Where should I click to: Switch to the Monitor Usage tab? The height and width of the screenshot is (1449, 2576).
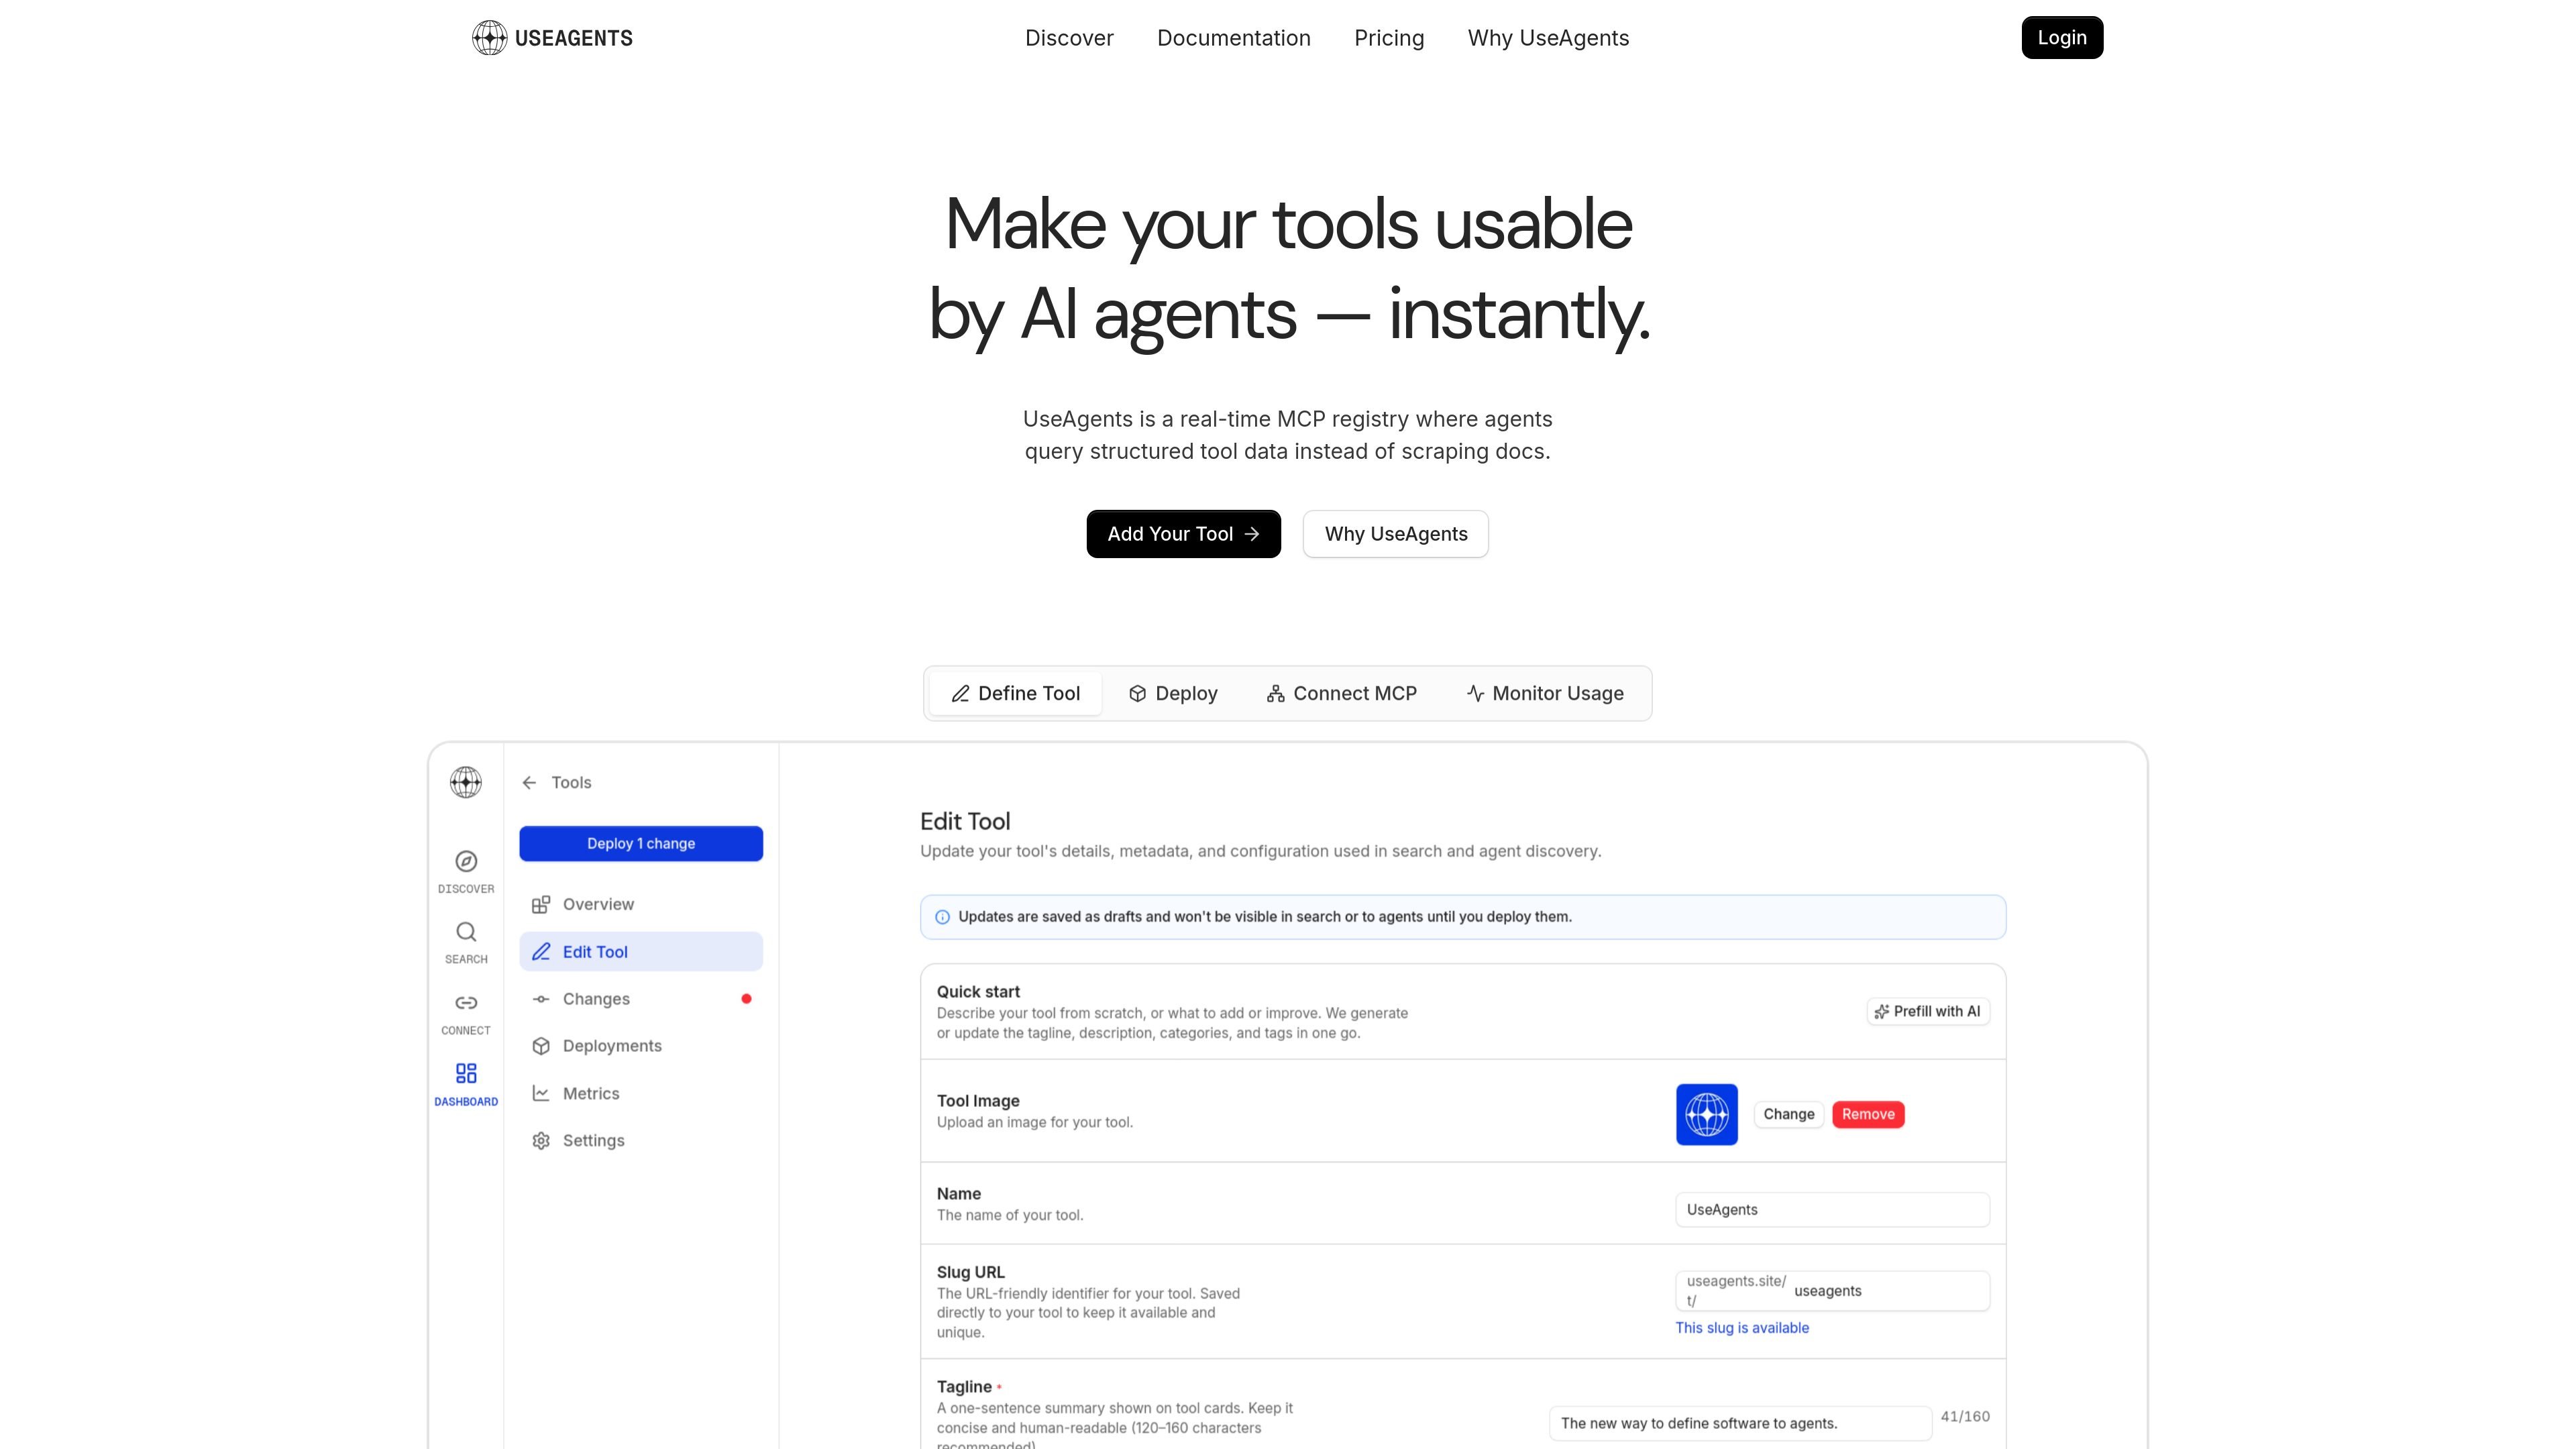click(x=1545, y=694)
